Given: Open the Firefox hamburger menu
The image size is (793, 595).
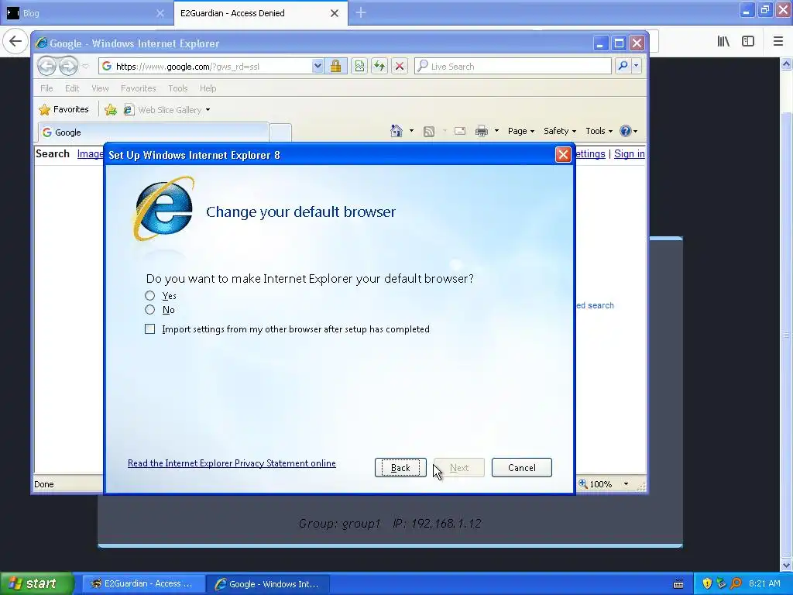Looking at the screenshot, I should click(778, 42).
